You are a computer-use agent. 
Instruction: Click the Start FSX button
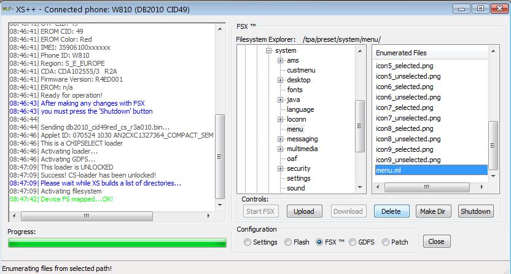point(260,211)
